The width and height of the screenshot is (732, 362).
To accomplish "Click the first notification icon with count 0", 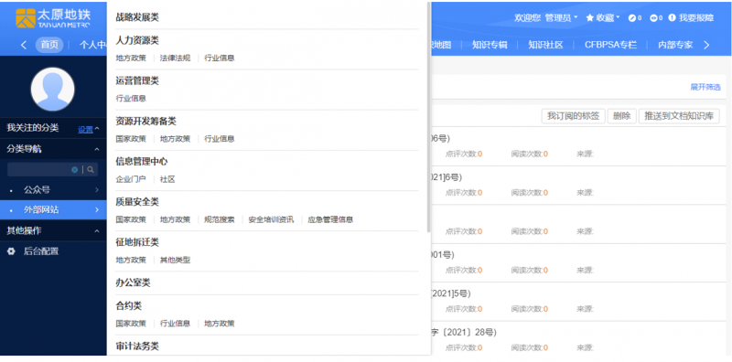I will pyautogui.click(x=632, y=18).
